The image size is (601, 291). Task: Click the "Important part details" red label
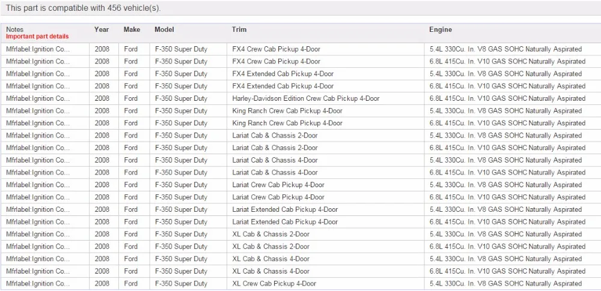point(37,37)
